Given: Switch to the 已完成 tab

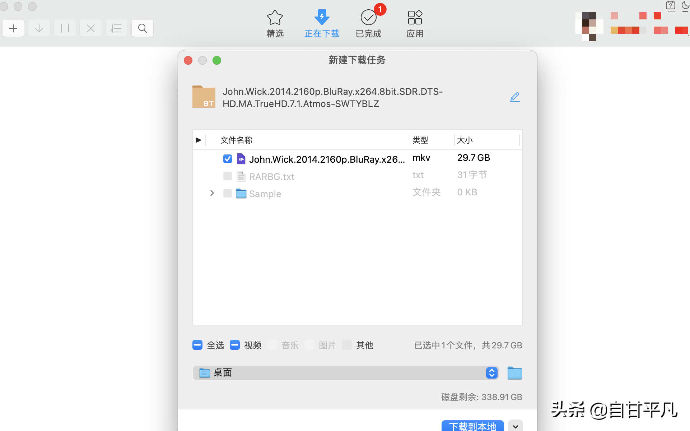Looking at the screenshot, I should tap(368, 24).
